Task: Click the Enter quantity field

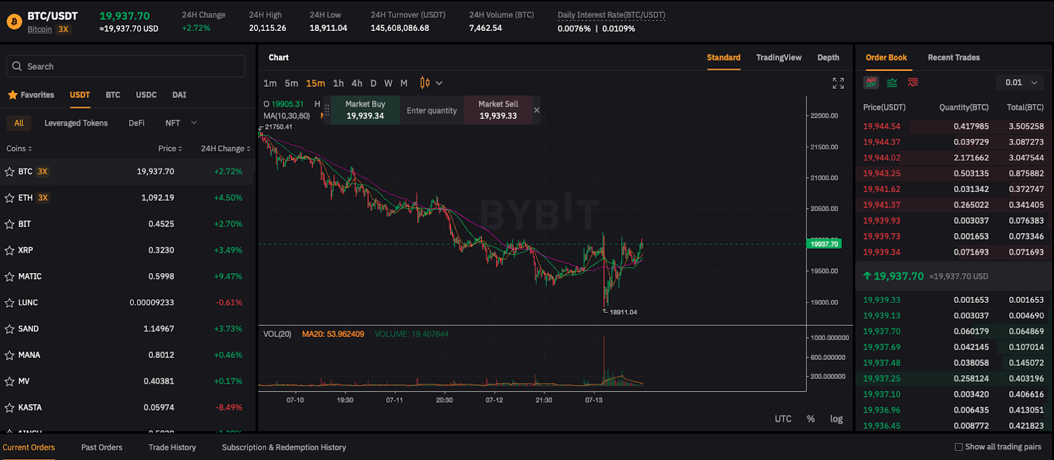Action: pos(431,111)
